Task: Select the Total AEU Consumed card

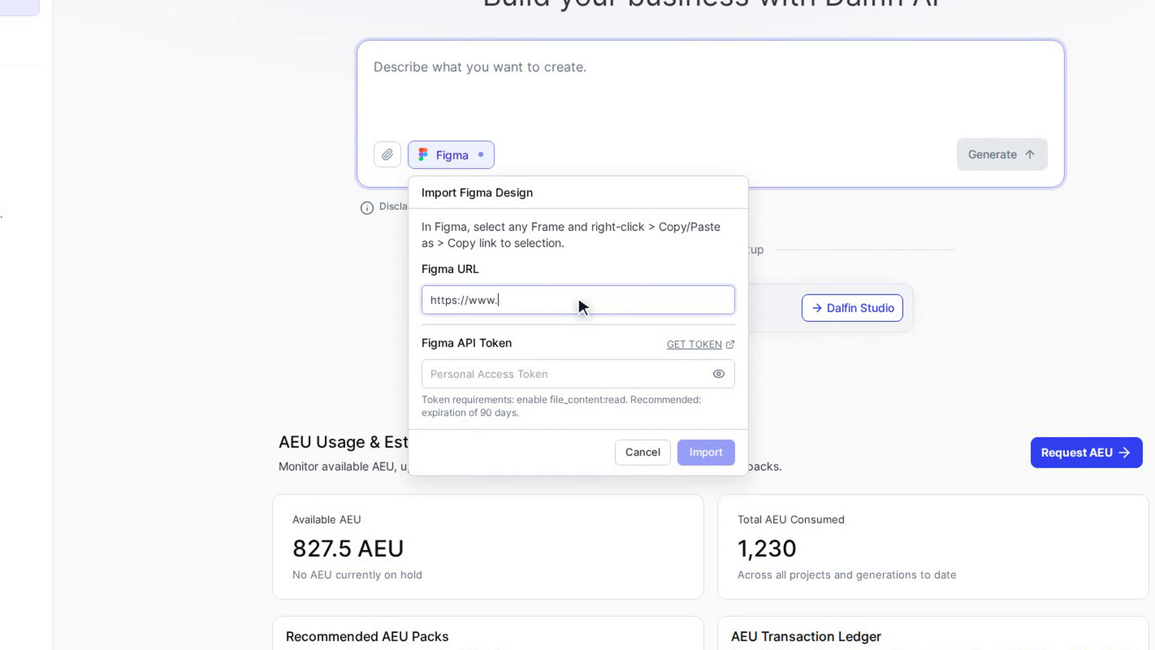Action: [933, 546]
